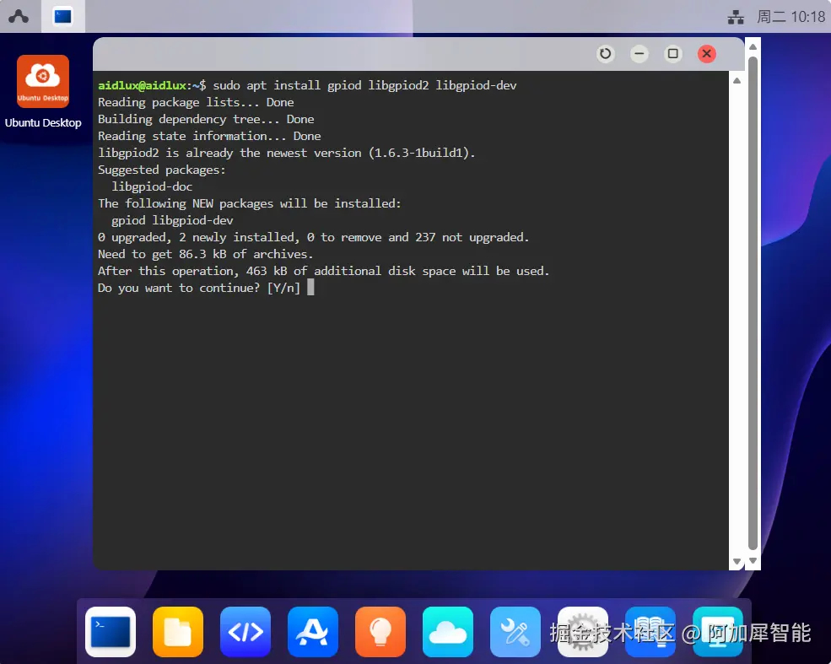Click the 'After this operation, 463 kB' line
Viewport: 831px width, 664px height.
323,272
